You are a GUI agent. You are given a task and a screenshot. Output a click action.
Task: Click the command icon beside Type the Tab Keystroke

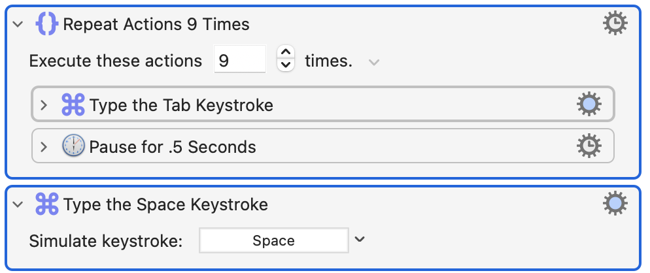tap(74, 104)
